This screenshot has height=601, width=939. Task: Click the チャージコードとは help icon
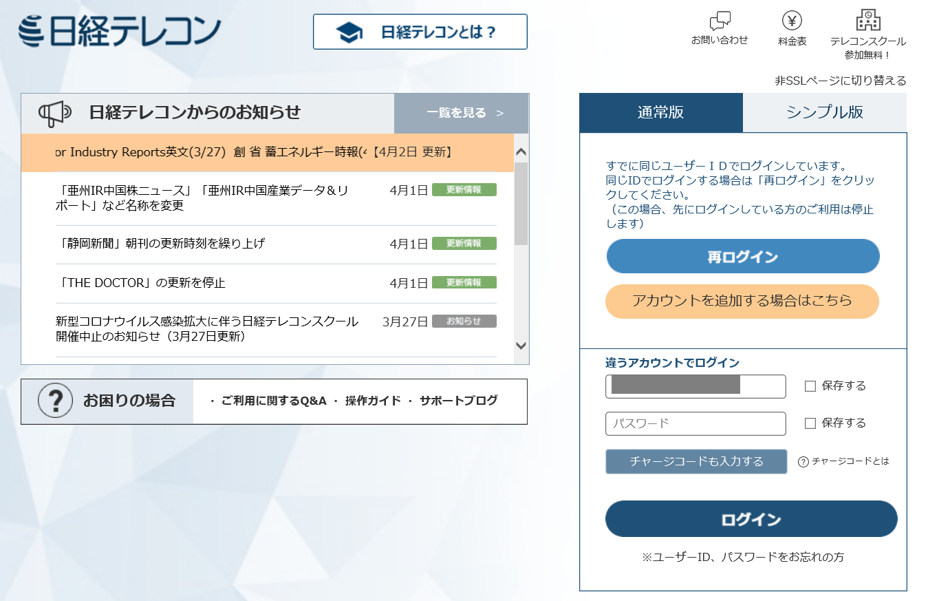click(x=803, y=462)
